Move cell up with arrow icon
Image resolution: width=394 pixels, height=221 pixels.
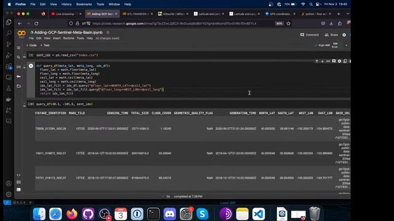coord(317,61)
